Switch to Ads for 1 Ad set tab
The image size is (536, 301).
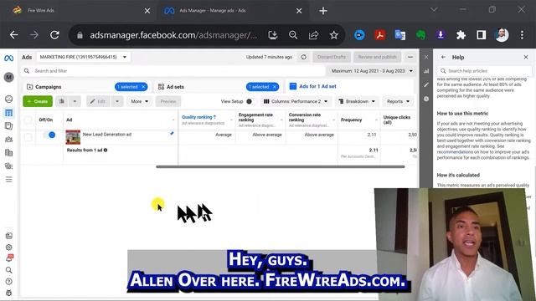coord(317,86)
